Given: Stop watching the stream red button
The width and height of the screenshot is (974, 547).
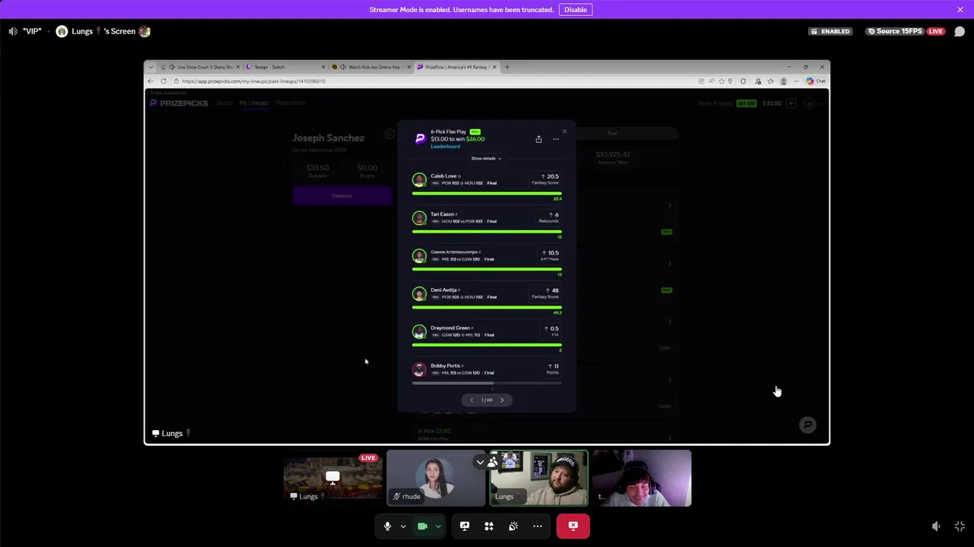Looking at the screenshot, I should tap(573, 526).
